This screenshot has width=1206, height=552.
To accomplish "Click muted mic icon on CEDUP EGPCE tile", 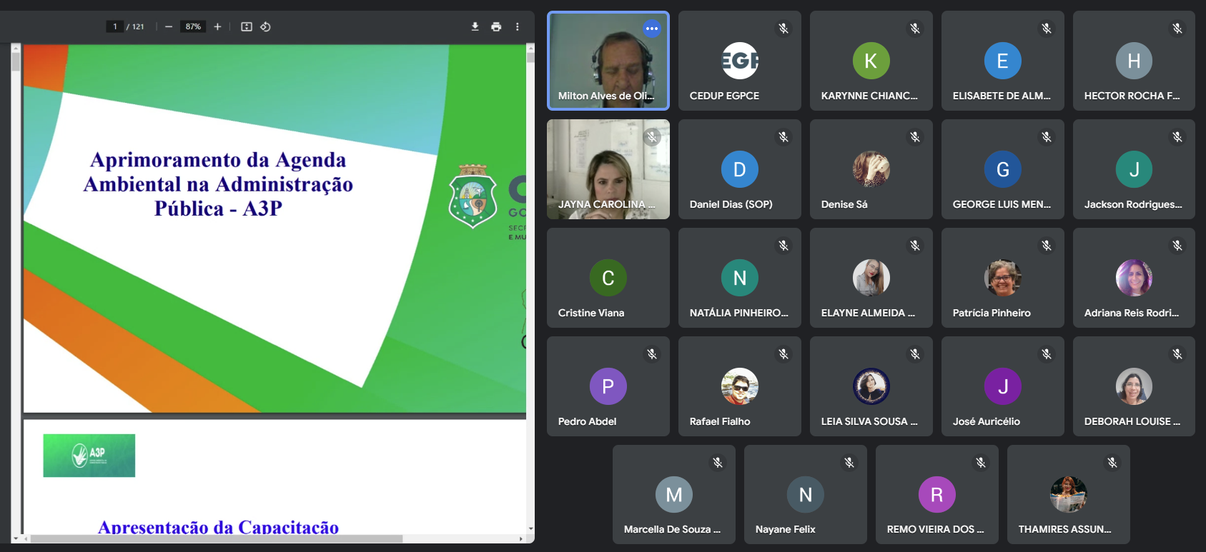I will (784, 29).
